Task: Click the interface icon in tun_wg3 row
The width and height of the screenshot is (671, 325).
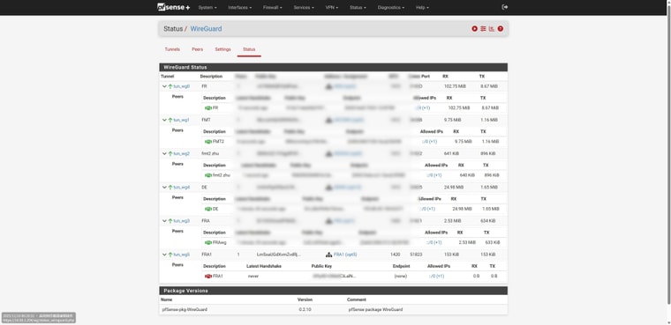Action: click(328, 221)
